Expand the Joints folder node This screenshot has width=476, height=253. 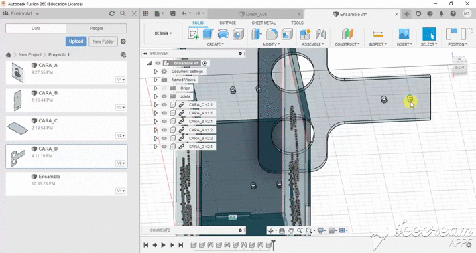point(156,96)
